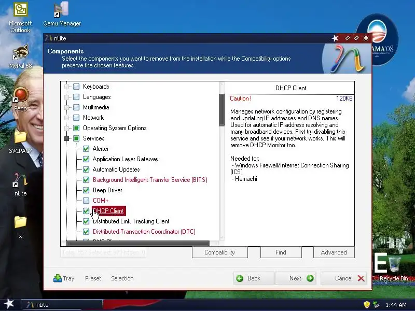
Task: Select Distributed Link Tracking Client item
Action: click(131, 221)
